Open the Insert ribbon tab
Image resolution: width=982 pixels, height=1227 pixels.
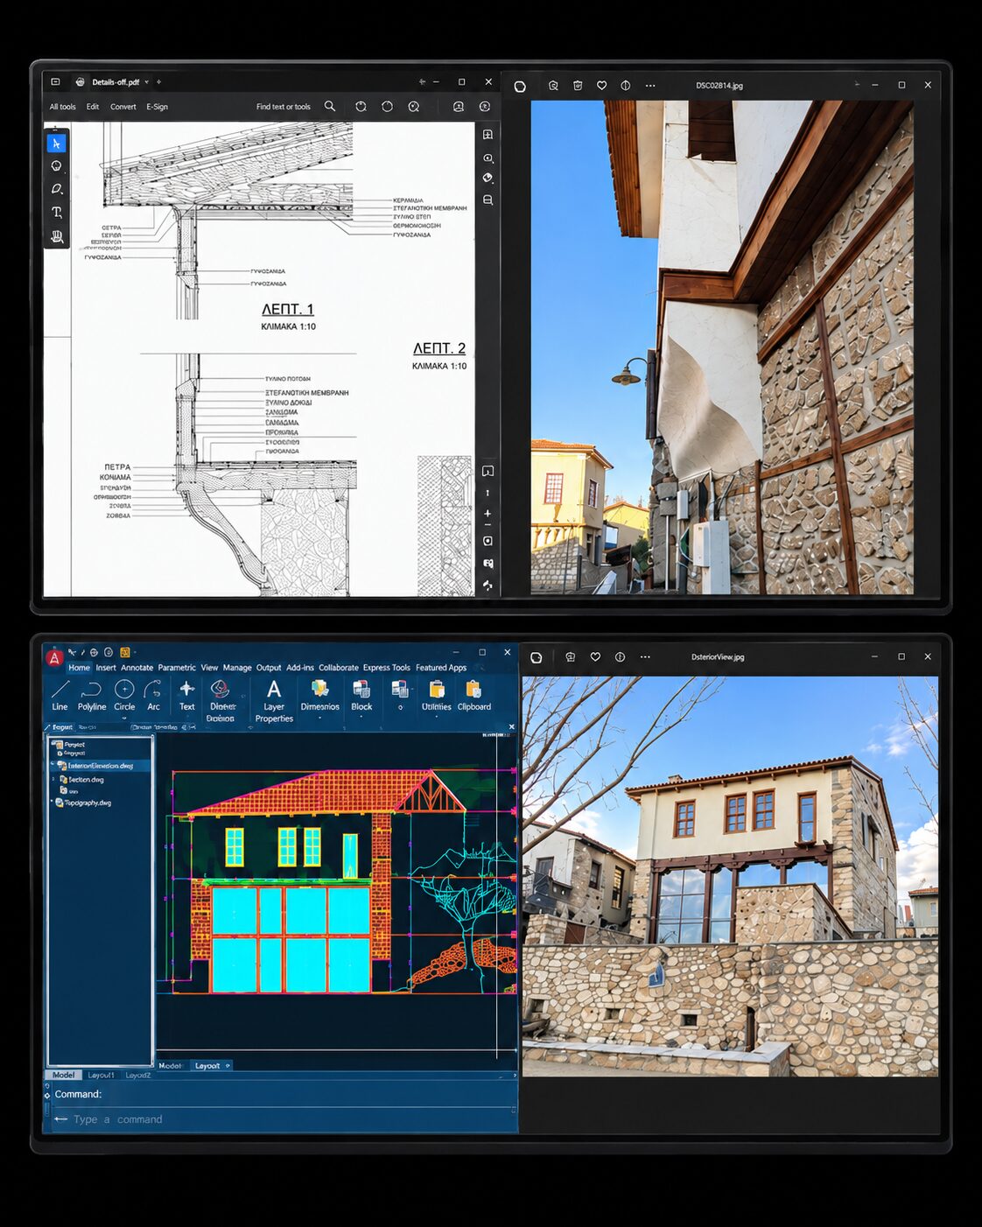tap(106, 668)
